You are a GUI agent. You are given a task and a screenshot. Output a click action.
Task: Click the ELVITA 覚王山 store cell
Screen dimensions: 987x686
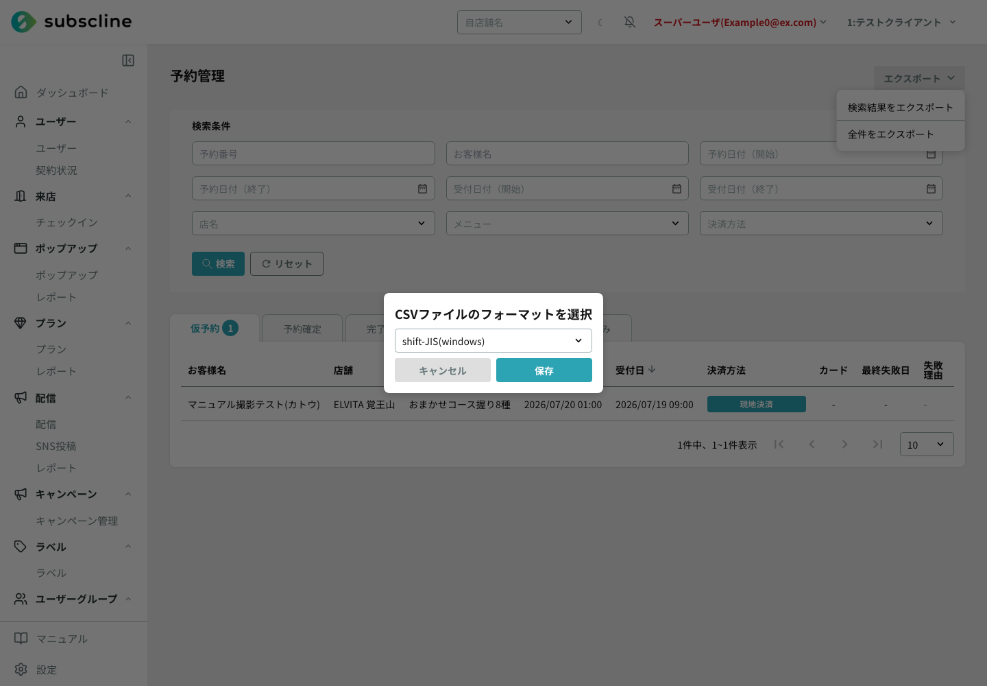coord(365,405)
